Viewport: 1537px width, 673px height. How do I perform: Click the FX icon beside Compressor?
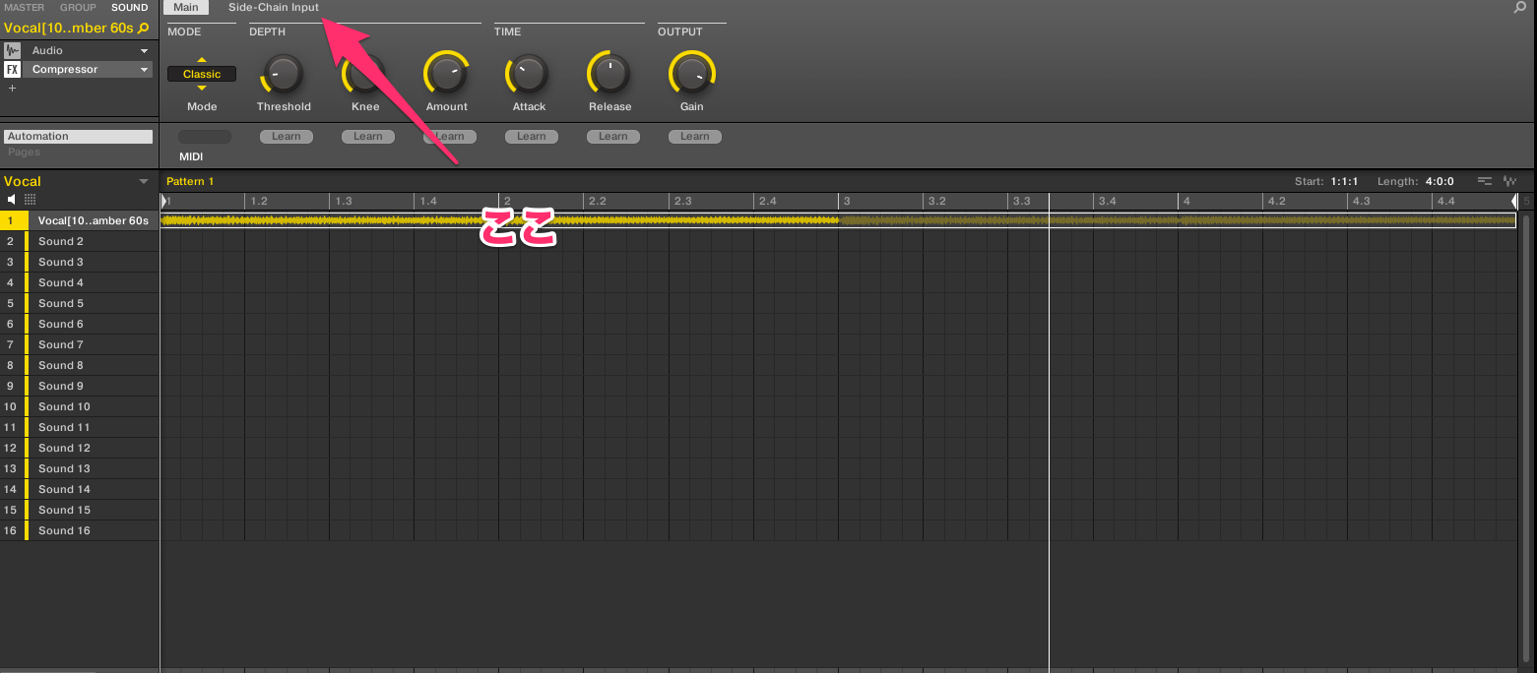pyautogui.click(x=12, y=70)
